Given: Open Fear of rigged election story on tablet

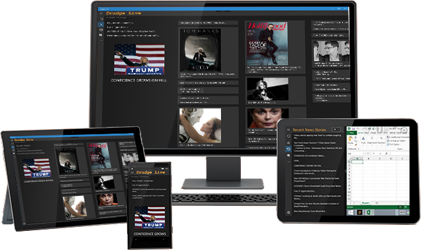Looking at the screenshot, I should [x=304, y=191].
